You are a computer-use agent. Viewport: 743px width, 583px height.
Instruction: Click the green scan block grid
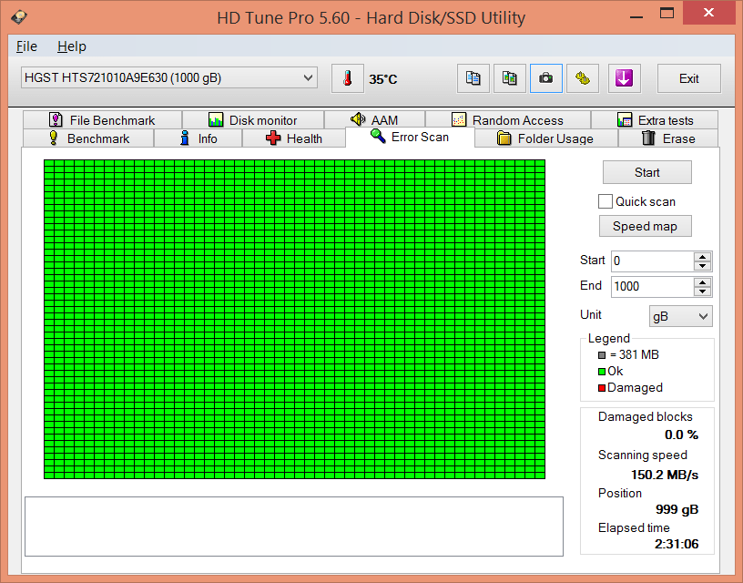coord(294,319)
